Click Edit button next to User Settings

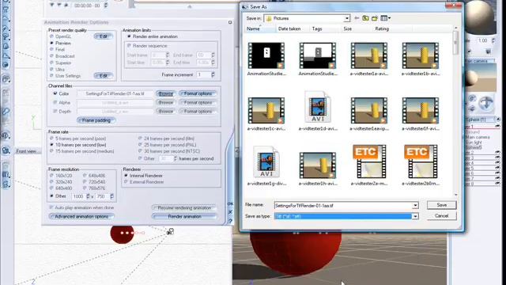click(x=104, y=76)
